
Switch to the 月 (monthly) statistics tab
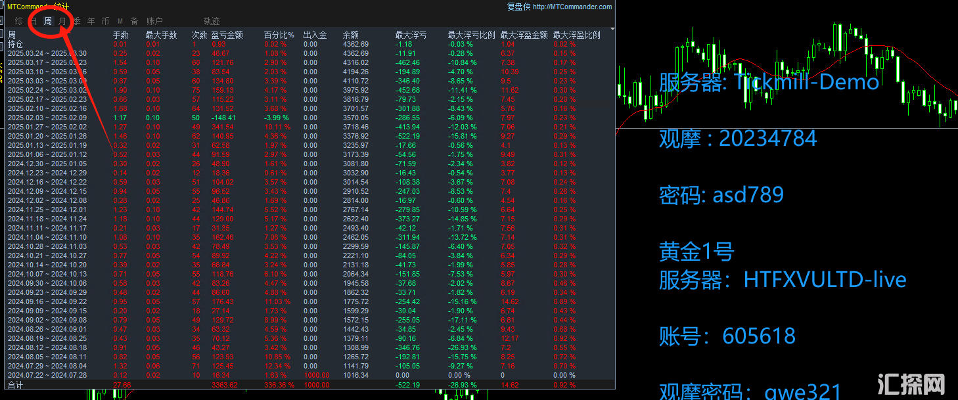coord(62,21)
